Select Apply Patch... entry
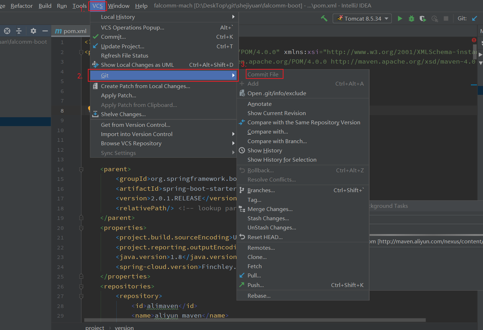This screenshot has width=483, height=330. [164, 95]
